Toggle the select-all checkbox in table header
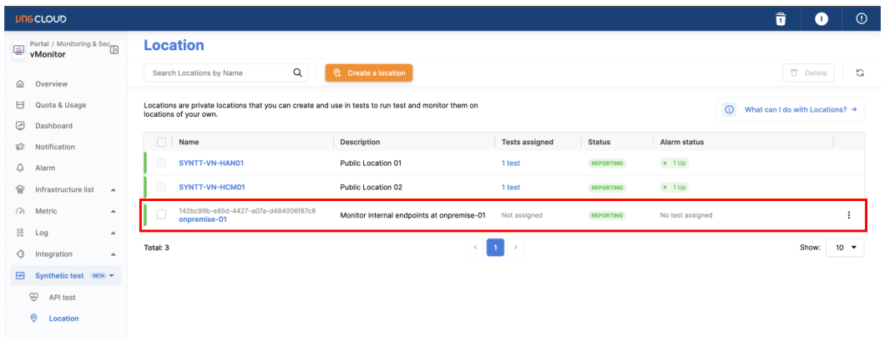The width and height of the screenshot is (885, 357). (x=162, y=143)
